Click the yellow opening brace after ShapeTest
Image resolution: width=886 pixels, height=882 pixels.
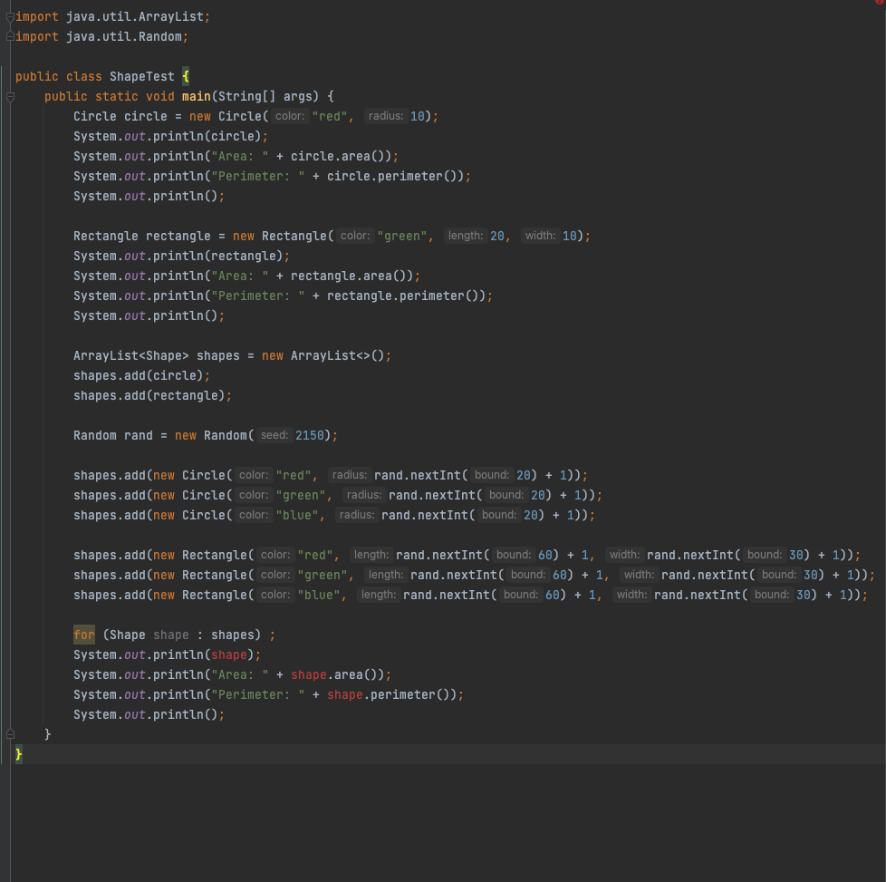(186, 76)
